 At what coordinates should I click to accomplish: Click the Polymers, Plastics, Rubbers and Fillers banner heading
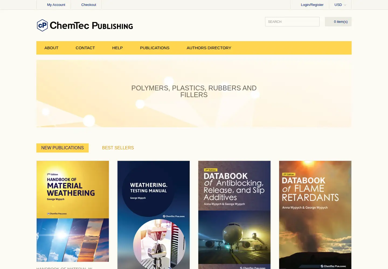(x=194, y=91)
